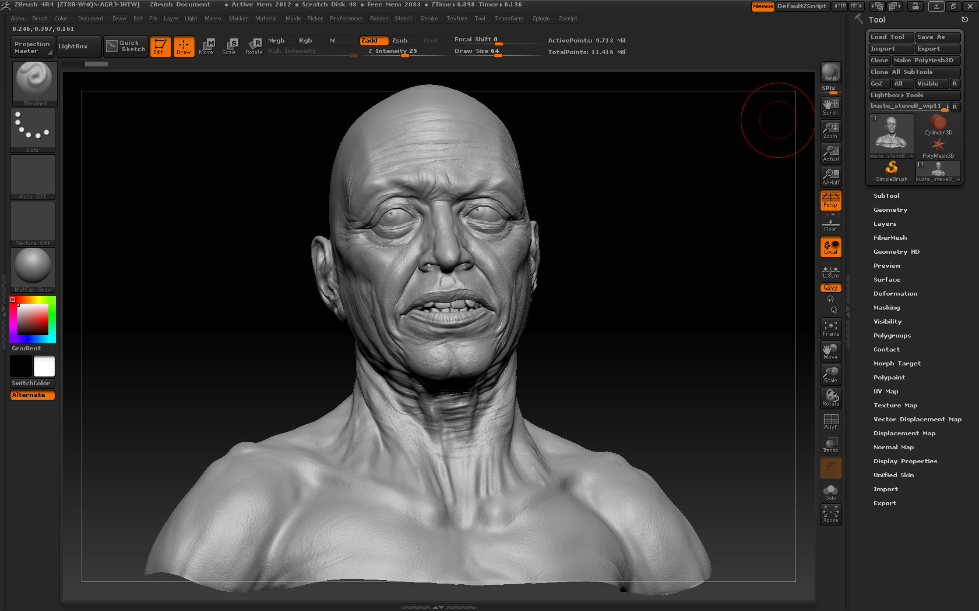Toggle Perspective (Persp) view
The height and width of the screenshot is (611, 979).
[830, 200]
